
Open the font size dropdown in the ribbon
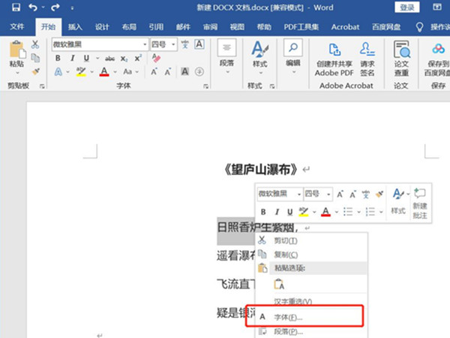178,44
